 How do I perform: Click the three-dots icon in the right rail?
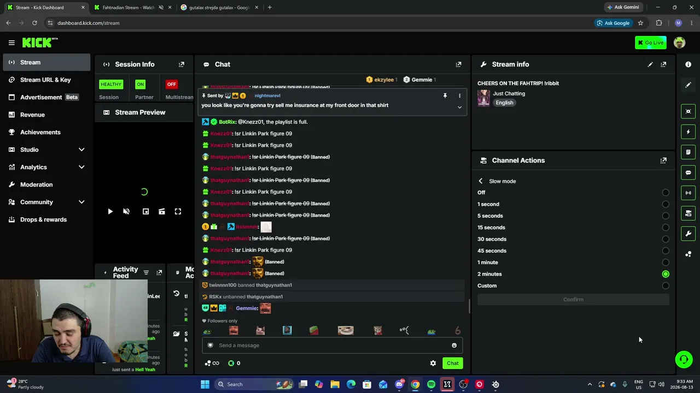pyautogui.click(x=688, y=254)
